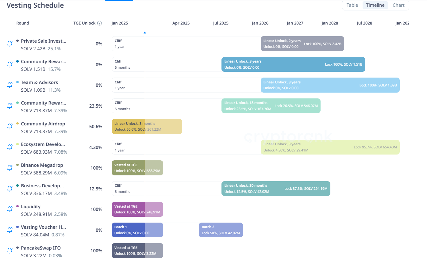Click the Round column header
427x260 pixels.
23,23
